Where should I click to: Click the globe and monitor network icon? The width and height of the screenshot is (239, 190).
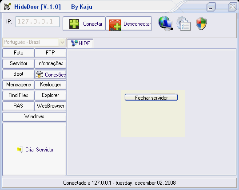166,23
